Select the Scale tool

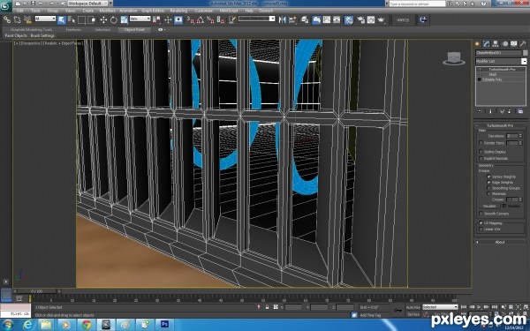tap(124, 20)
